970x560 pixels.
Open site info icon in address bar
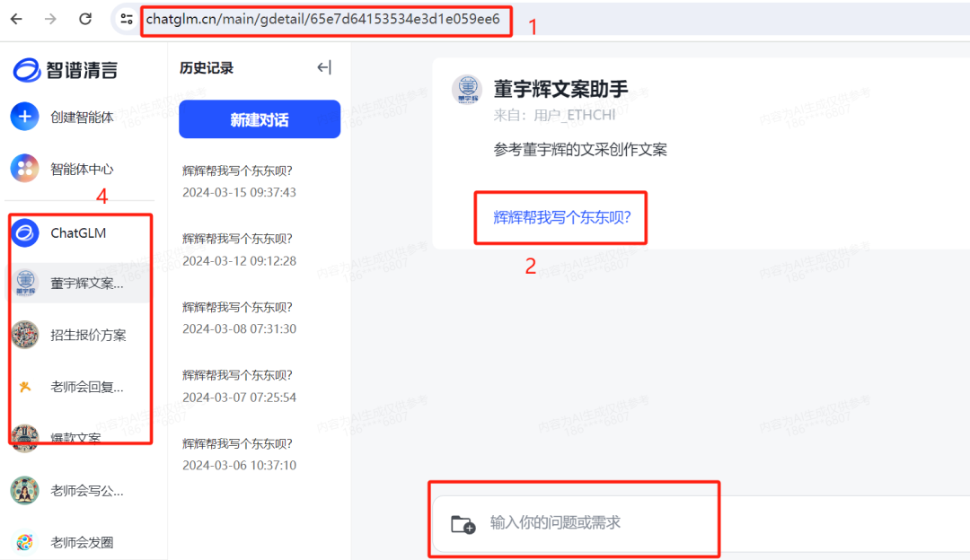point(127,19)
